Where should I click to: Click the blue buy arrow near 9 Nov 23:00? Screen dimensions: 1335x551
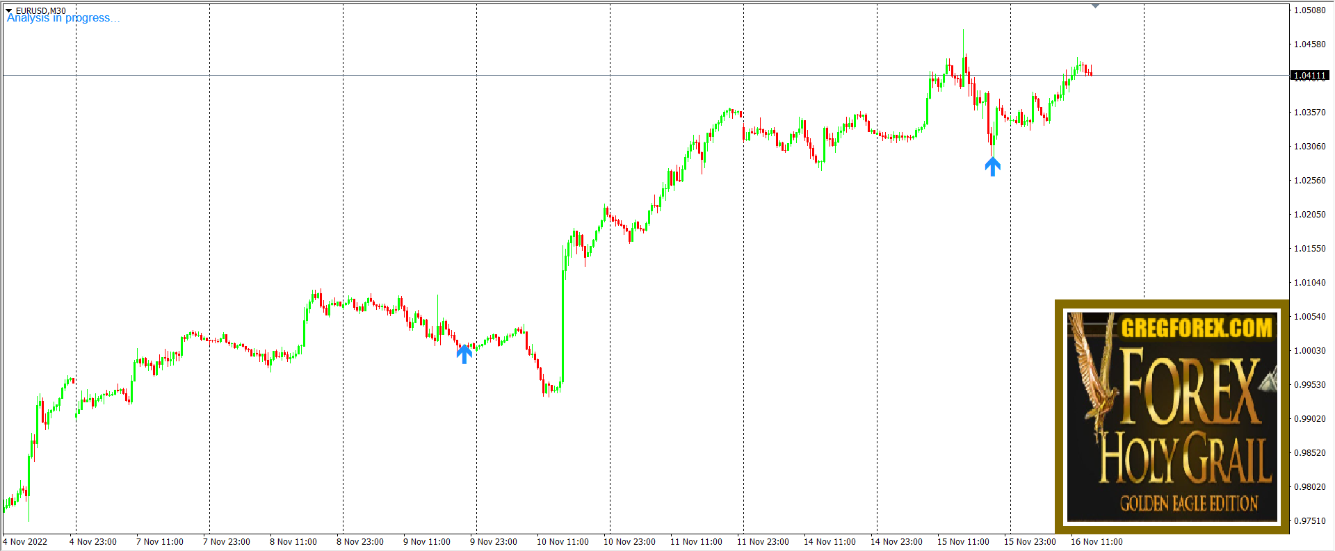pos(464,354)
